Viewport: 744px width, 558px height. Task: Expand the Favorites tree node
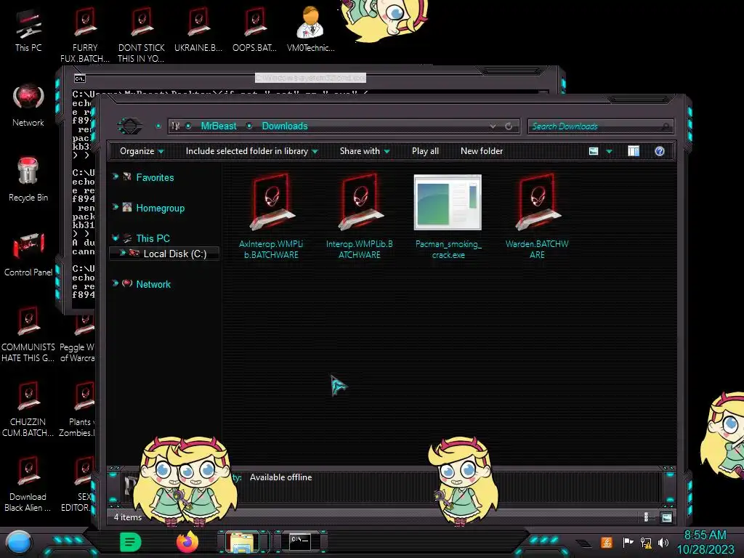coord(116,177)
